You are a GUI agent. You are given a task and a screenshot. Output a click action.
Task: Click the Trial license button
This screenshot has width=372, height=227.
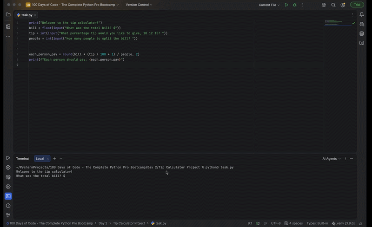coord(357,5)
